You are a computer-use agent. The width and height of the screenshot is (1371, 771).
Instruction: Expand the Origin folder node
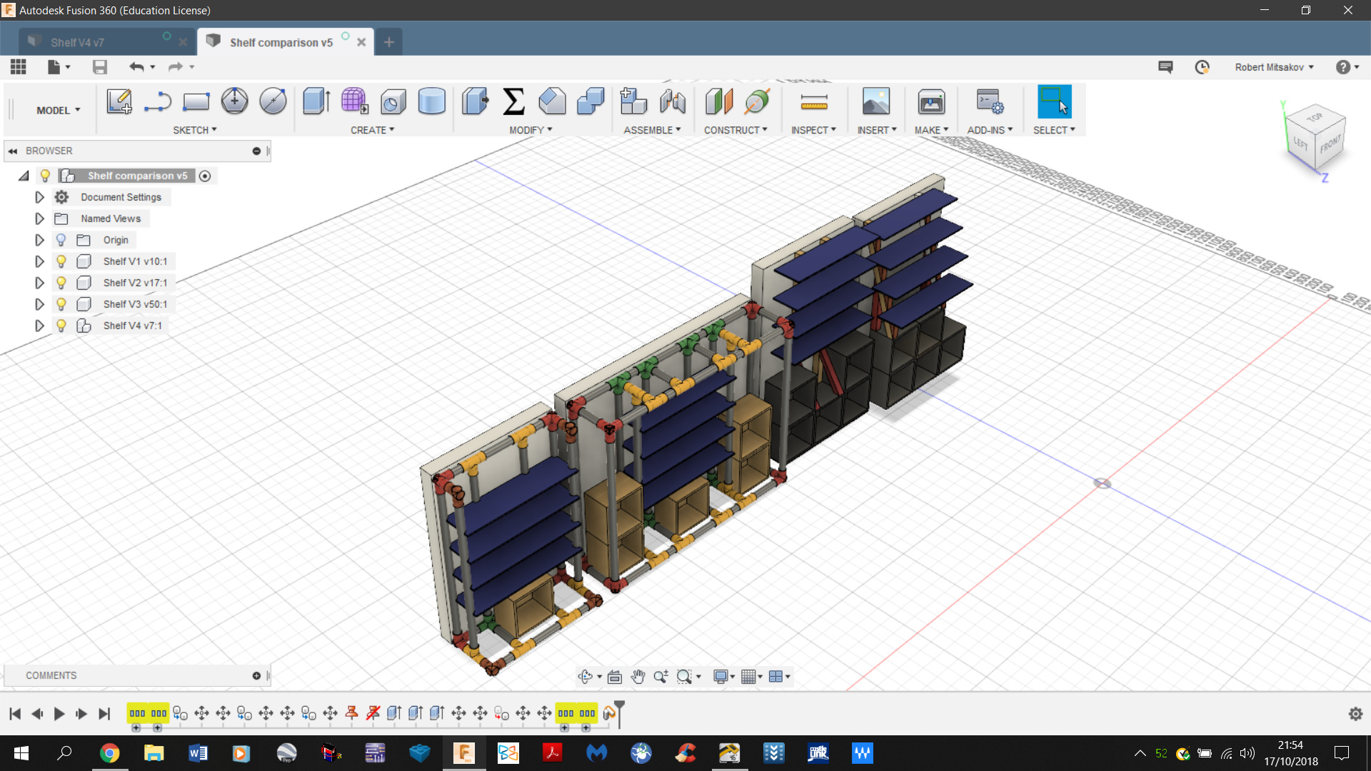(40, 240)
